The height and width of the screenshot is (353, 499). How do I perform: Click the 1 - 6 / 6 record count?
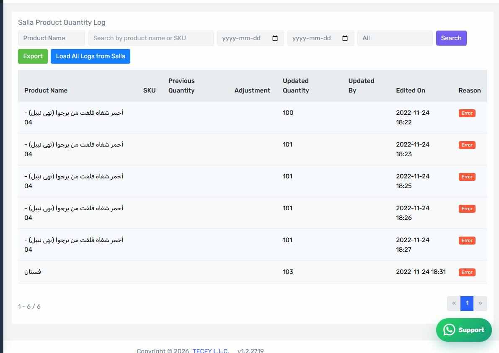point(29,307)
